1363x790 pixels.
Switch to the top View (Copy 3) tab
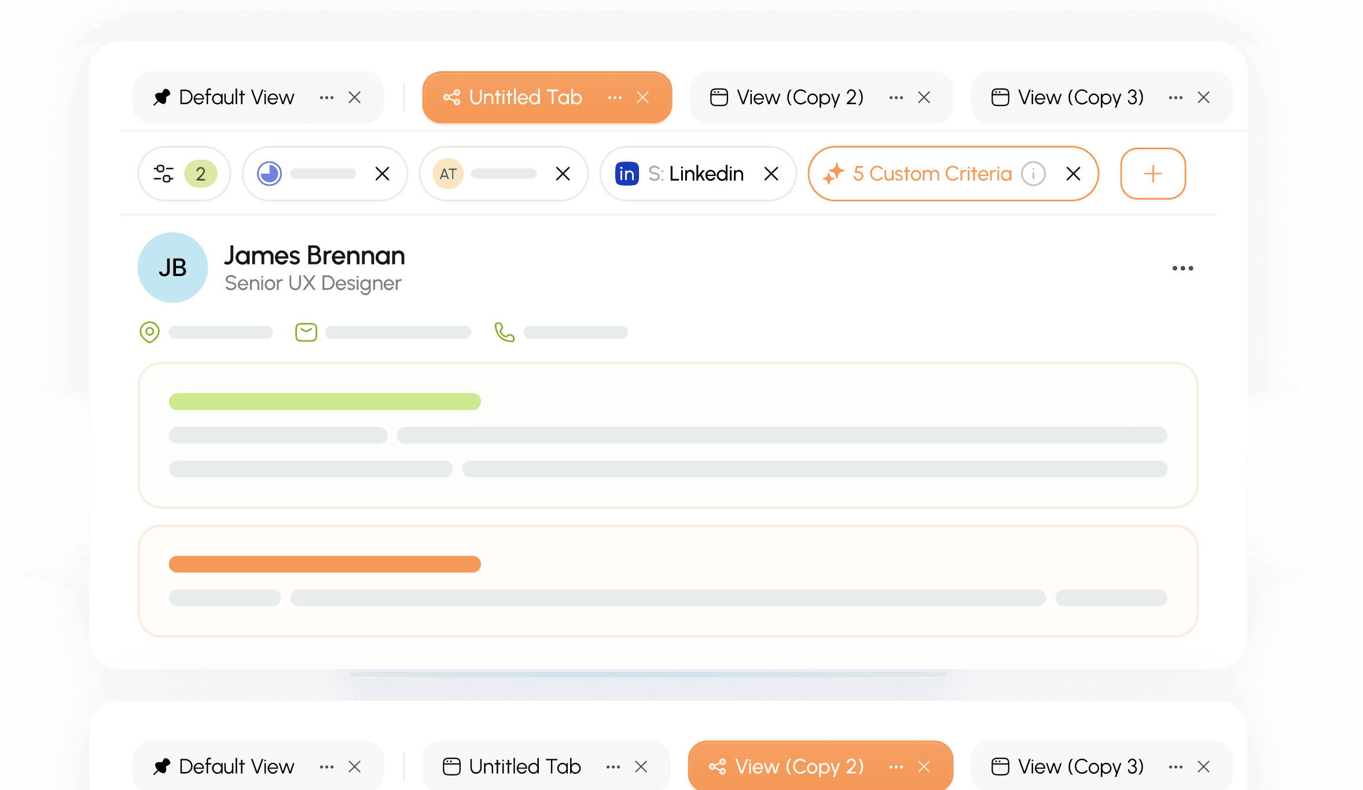coord(1081,97)
